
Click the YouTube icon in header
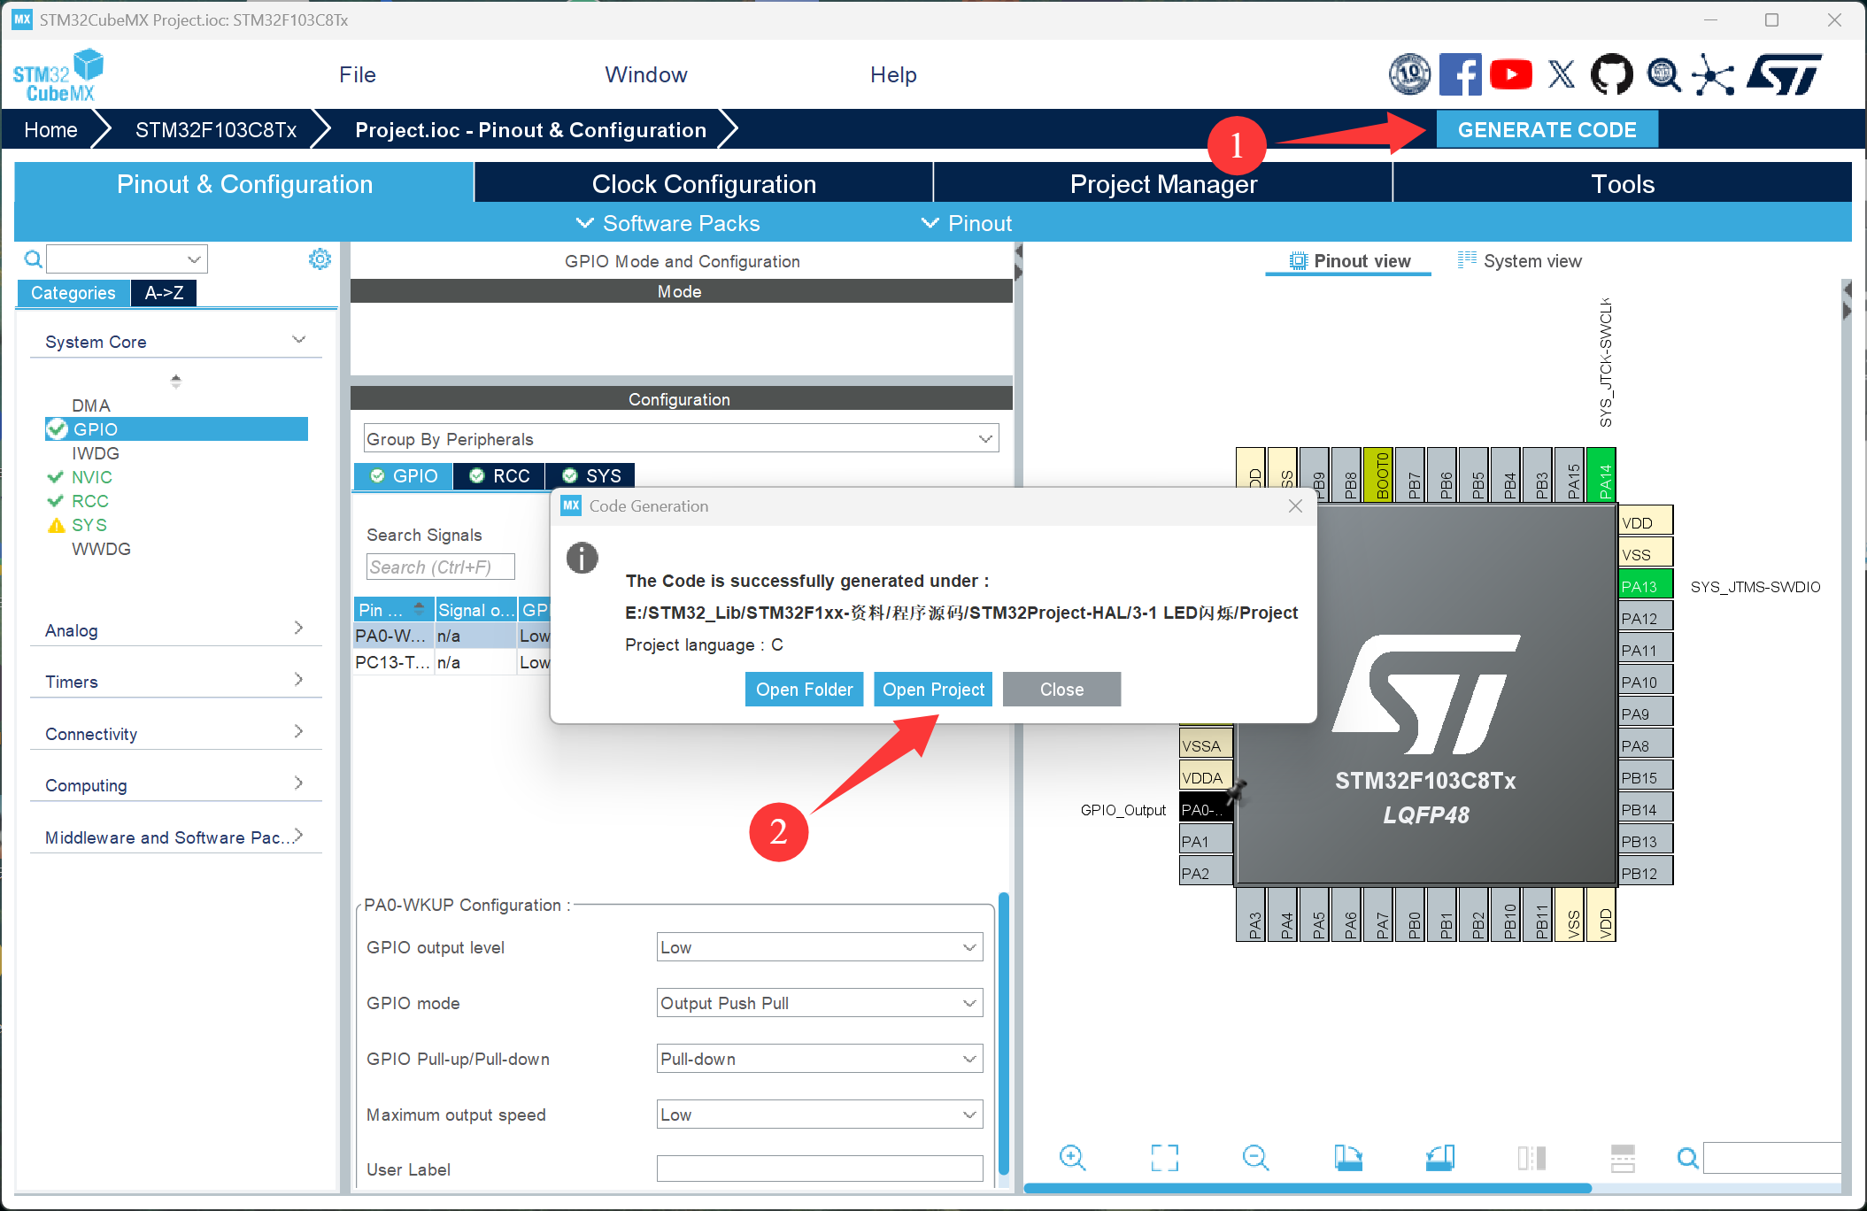(1510, 74)
